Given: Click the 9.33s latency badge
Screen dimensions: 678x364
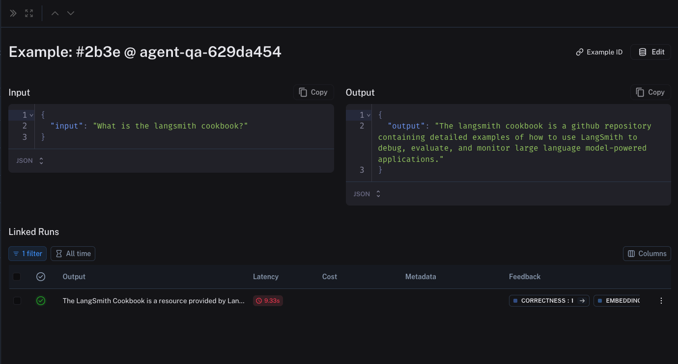Looking at the screenshot, I should (268, 301).
